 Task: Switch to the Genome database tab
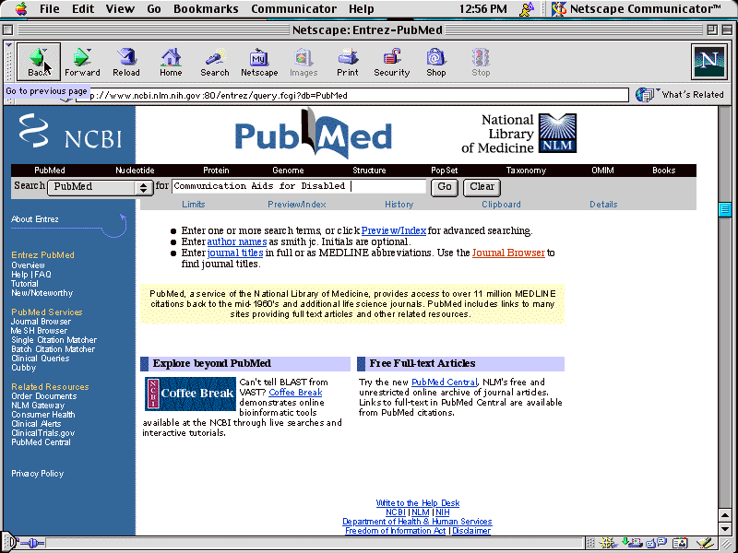coord(288,171)
